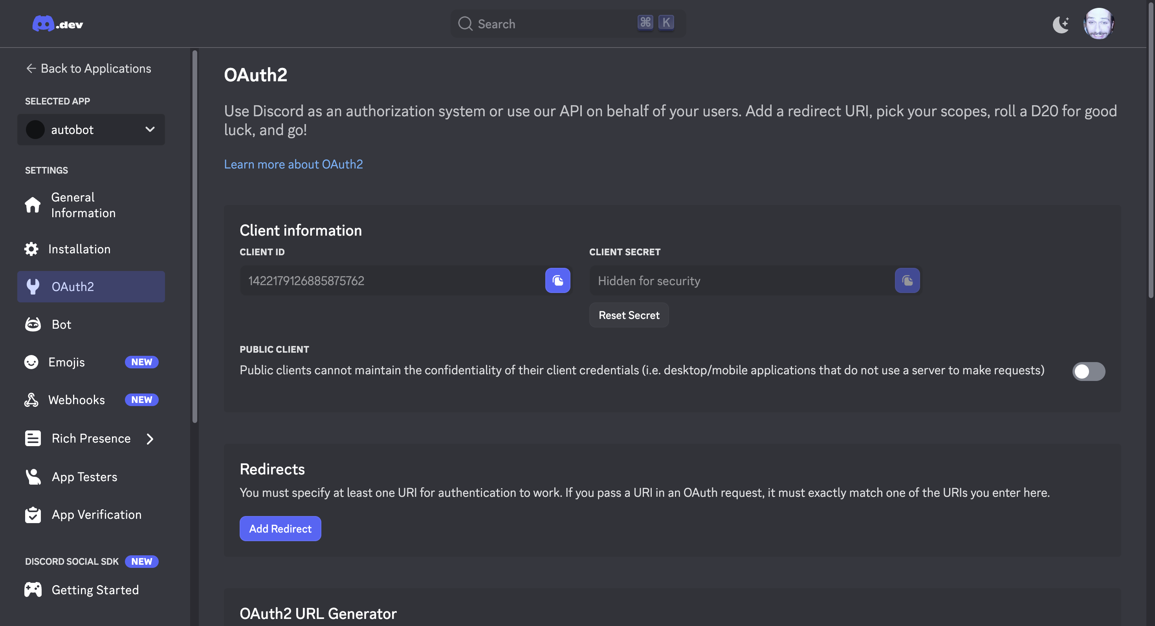This screenshot has width=1155, height=626.
Task: Click the Rich Presence document icon
Action: coord(33,438)
